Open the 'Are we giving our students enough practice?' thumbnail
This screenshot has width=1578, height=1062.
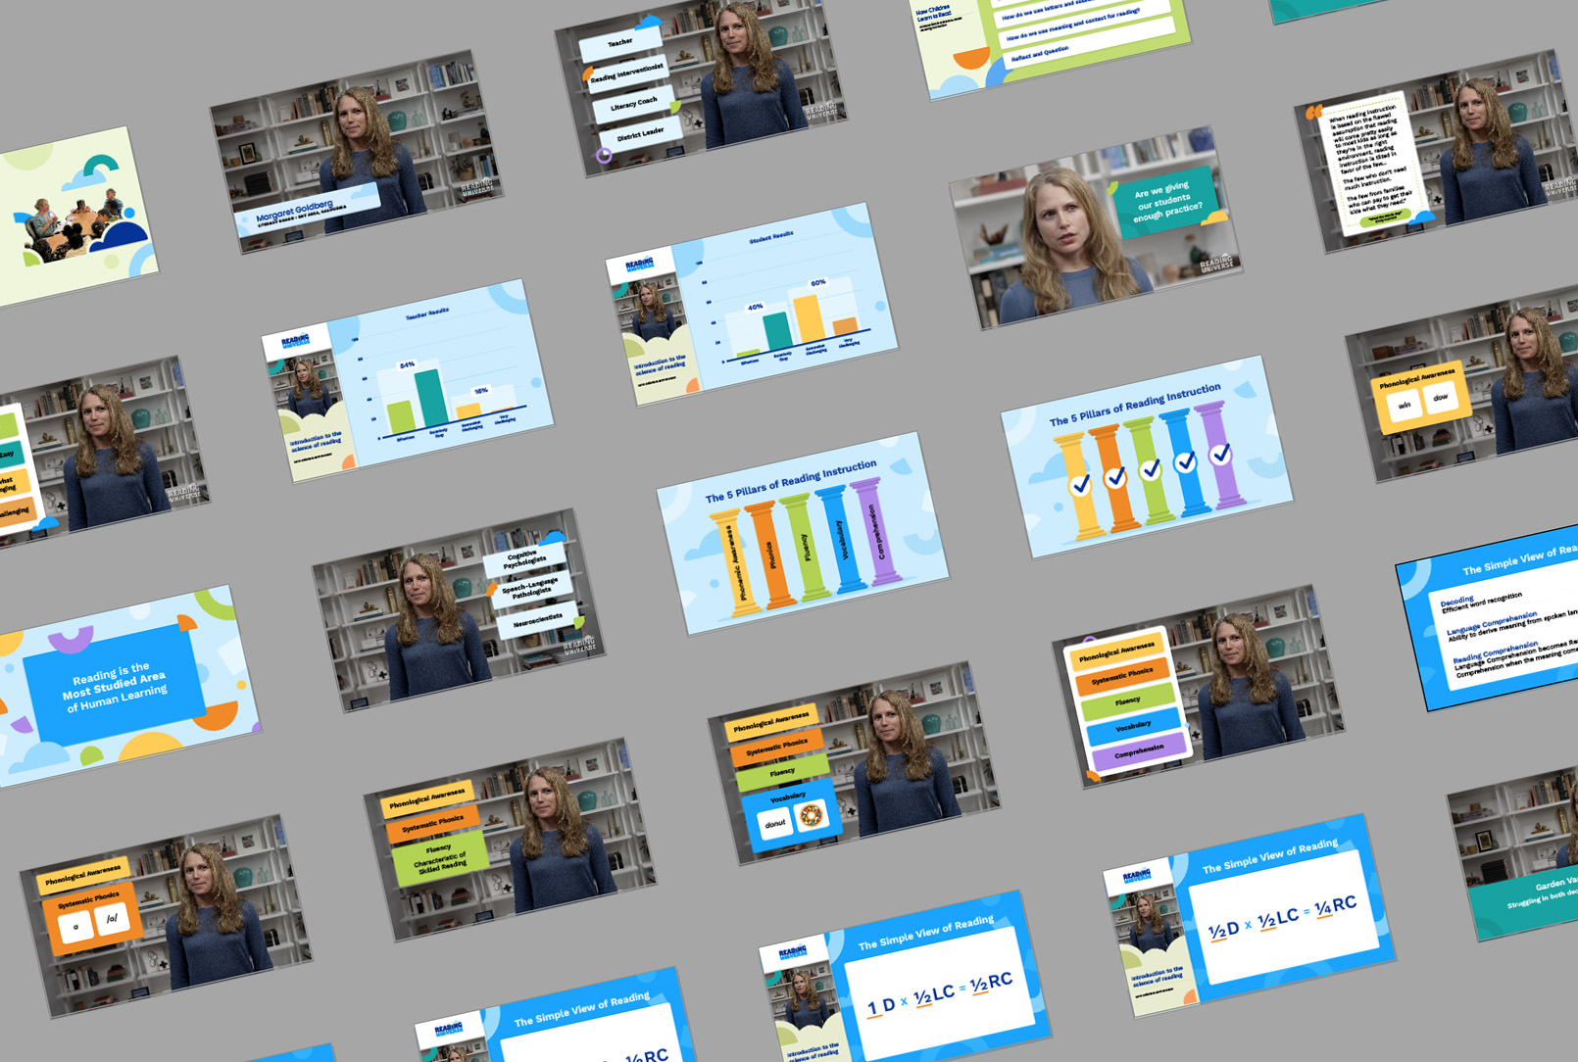1096,228
